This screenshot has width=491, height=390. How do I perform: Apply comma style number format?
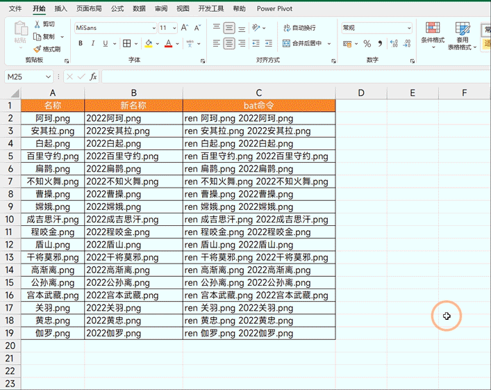380,44
